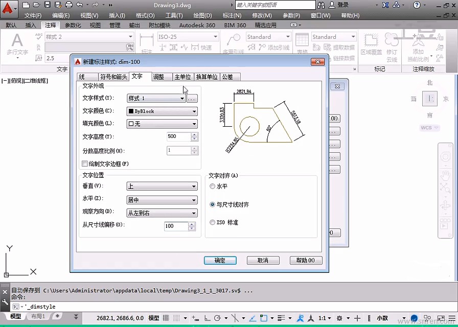The image size is (458, 327).
Task: Click the Help question mark icon
Action: pos(417,5)
